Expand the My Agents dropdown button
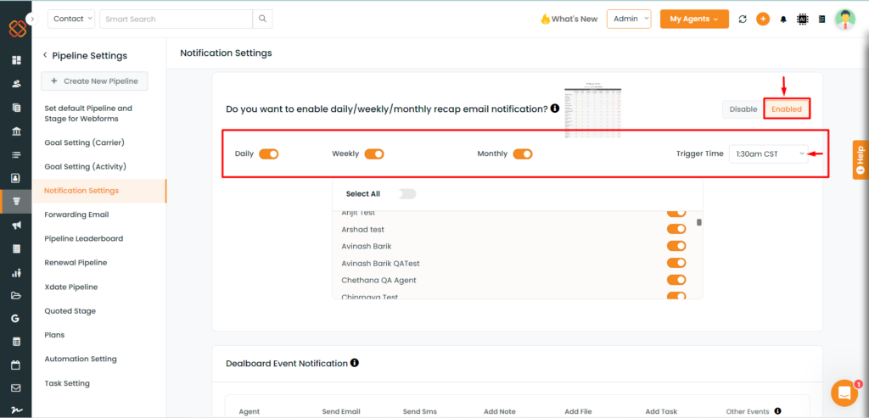Viewport: 869px width, 418px height. pos(694,19)
